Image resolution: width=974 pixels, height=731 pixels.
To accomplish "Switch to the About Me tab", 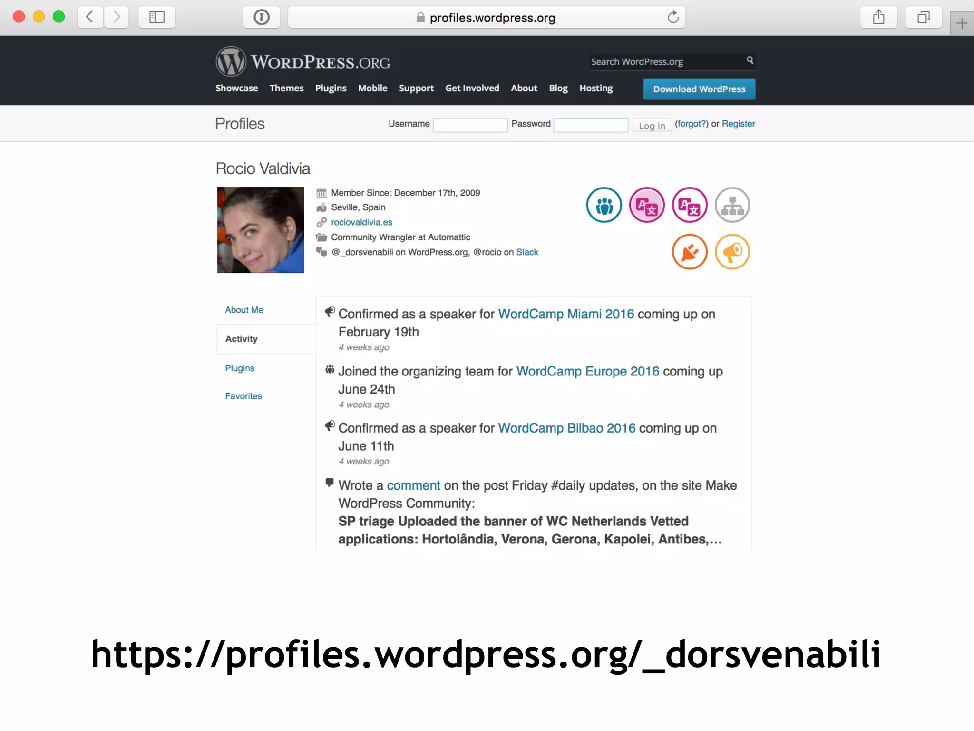I will 244,310.
